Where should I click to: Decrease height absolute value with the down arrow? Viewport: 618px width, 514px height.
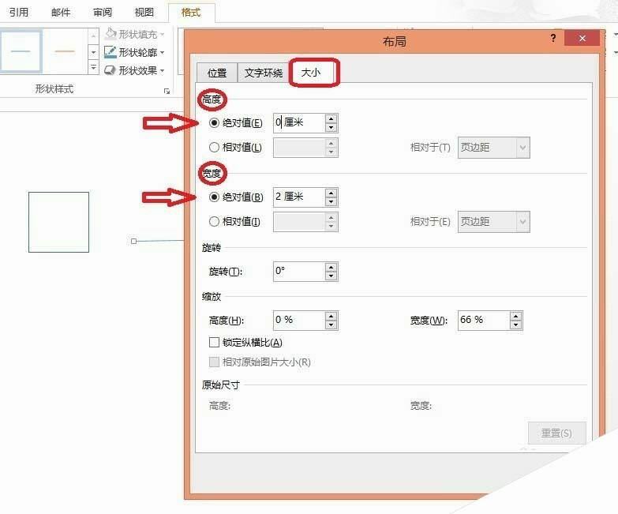pyautogui.click(x=331, y=127)
